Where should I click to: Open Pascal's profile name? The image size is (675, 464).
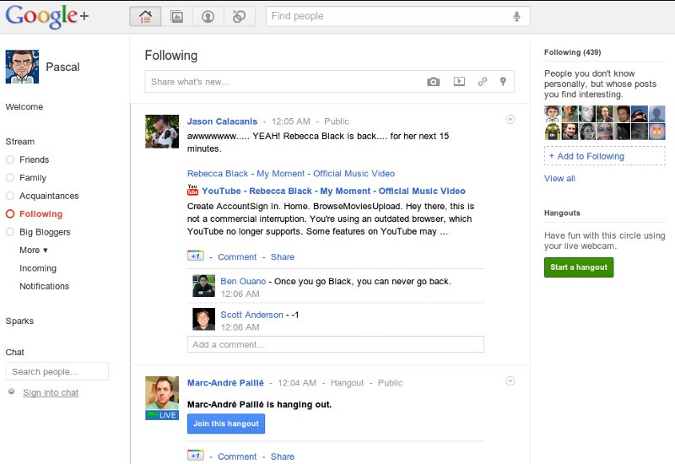62,67
